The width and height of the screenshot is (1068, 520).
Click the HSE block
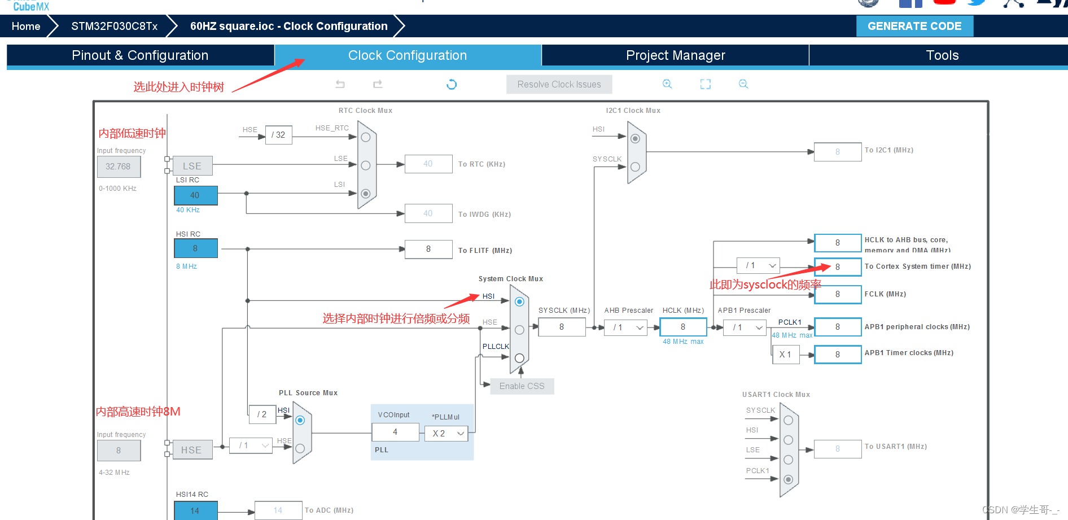192,450
